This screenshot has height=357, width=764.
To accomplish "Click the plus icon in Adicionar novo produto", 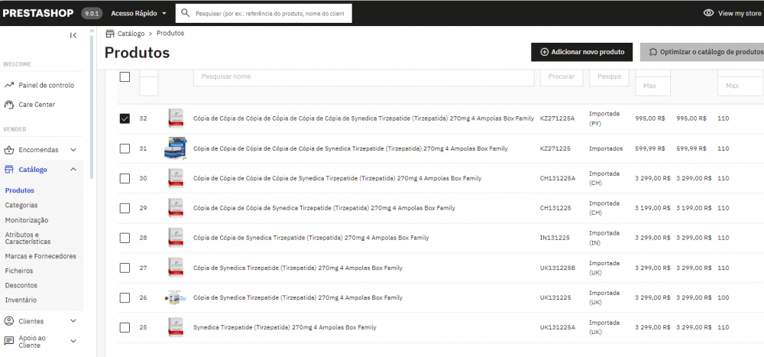I will coord(544,52).
